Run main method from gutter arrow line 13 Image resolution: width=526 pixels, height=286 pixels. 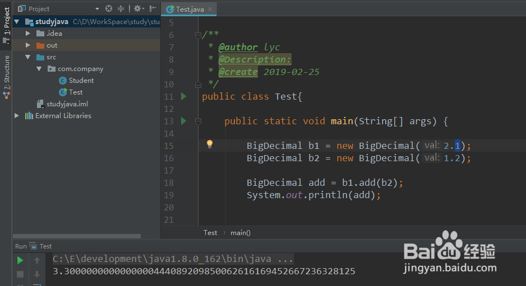pyautogui.click(x=183, y=121)
